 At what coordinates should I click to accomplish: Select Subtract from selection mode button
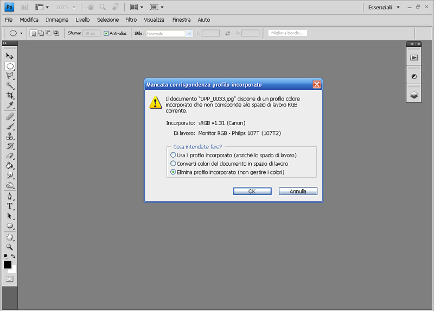48,33
